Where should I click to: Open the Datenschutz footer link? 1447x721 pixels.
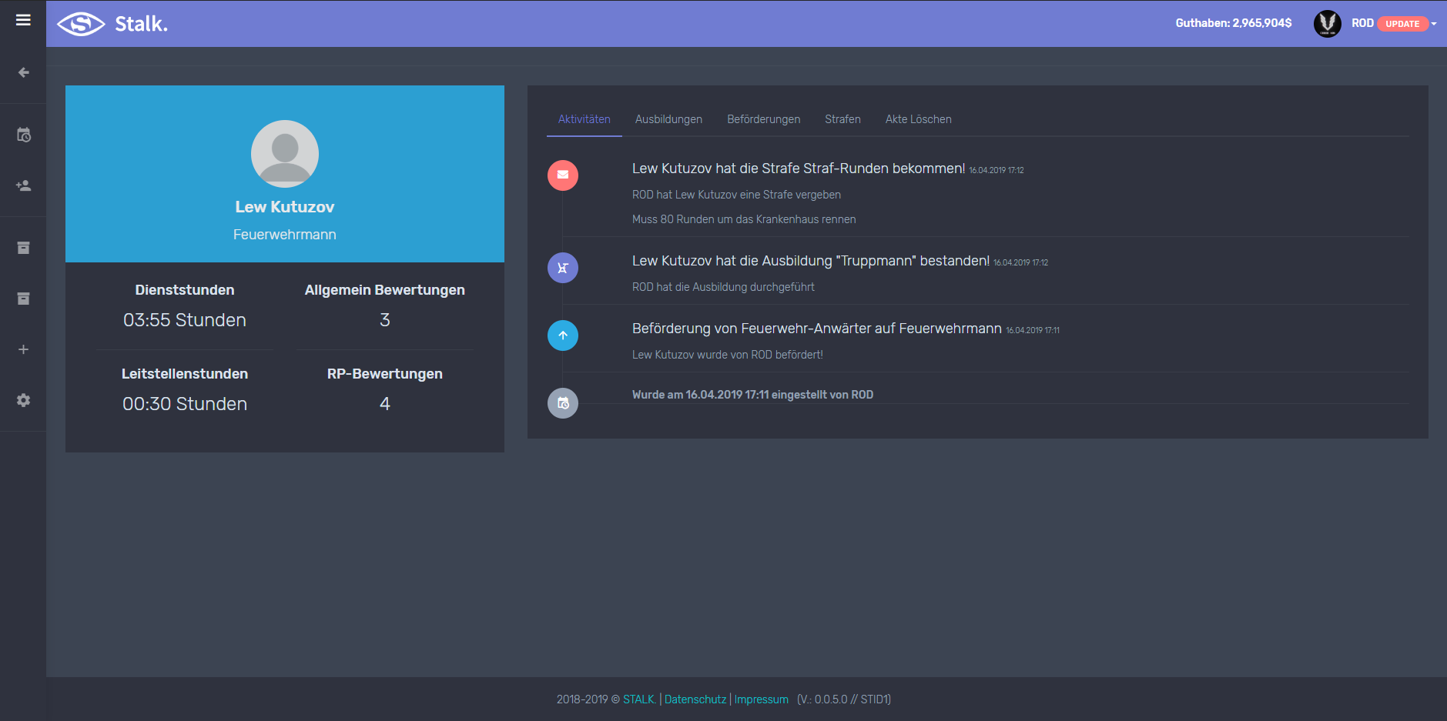coord(695,699)
